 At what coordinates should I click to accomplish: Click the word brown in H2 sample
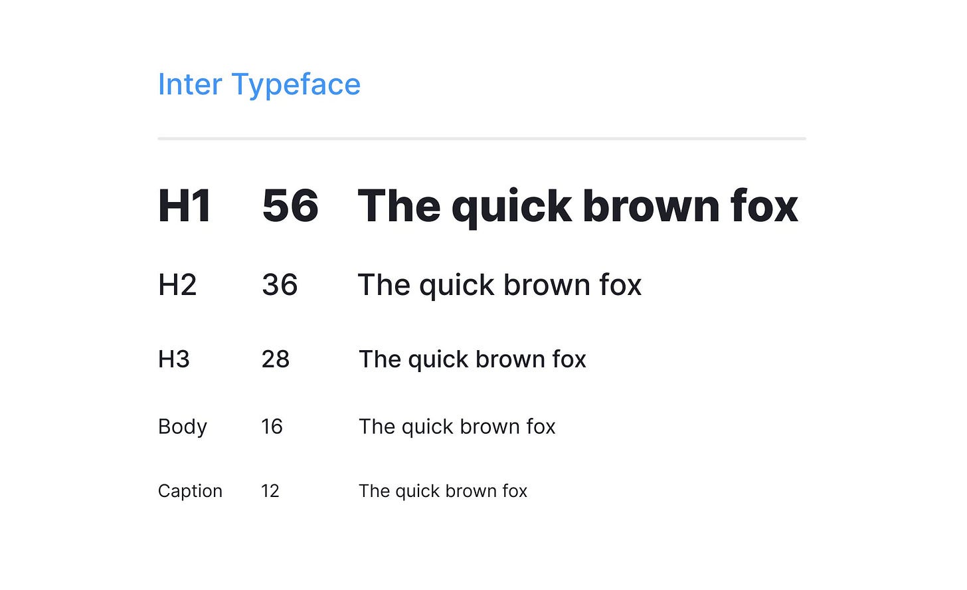pos(547,285)
